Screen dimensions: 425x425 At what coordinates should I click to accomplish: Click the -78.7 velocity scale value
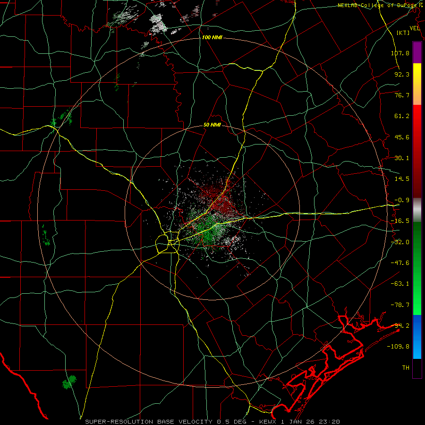click(400, 305)
